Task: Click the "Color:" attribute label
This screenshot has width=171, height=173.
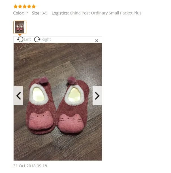Action: (x=19, y=13)
